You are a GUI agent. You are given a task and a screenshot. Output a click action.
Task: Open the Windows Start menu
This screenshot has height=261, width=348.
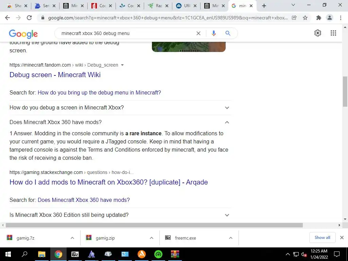click(8, 254)
